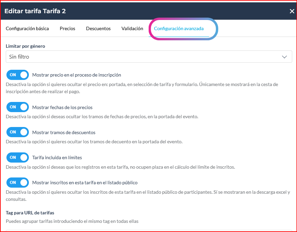Click the Tag para URL de tarifas label
Screen dimensions: 297x232
30,213
